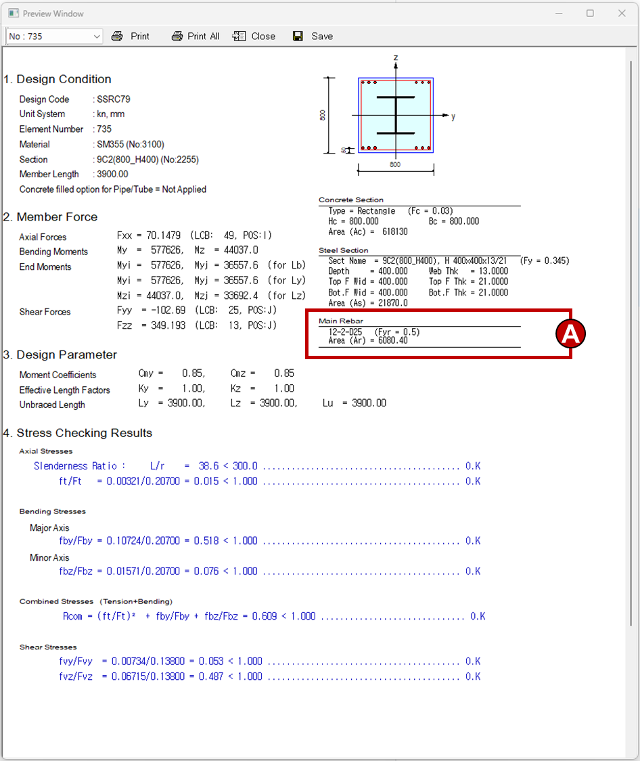This screenshot has width=640, height=761.
Task: Click the Close window icon beside the Close label
Action: [x=239, y=36]
